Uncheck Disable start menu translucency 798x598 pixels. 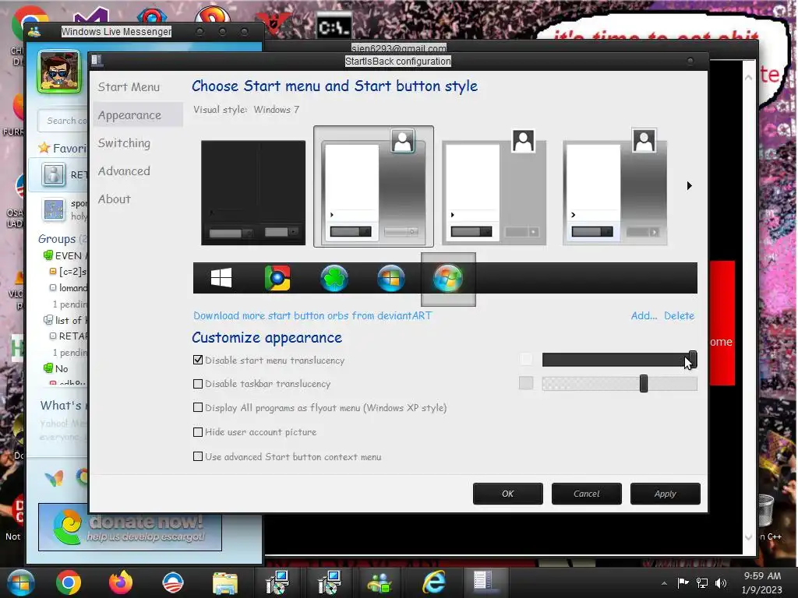(198, 360)
